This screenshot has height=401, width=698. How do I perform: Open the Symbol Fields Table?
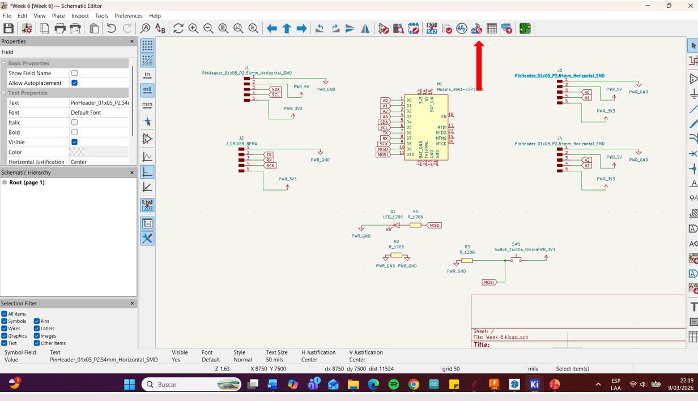coord(492,28)
